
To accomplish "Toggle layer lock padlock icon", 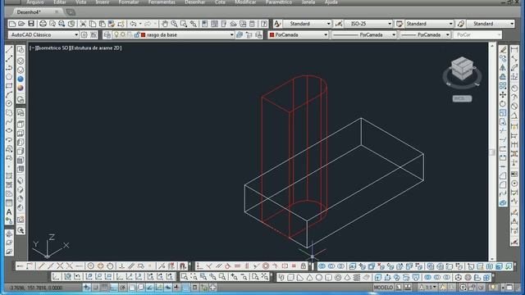I will click(x=137, y=34).
